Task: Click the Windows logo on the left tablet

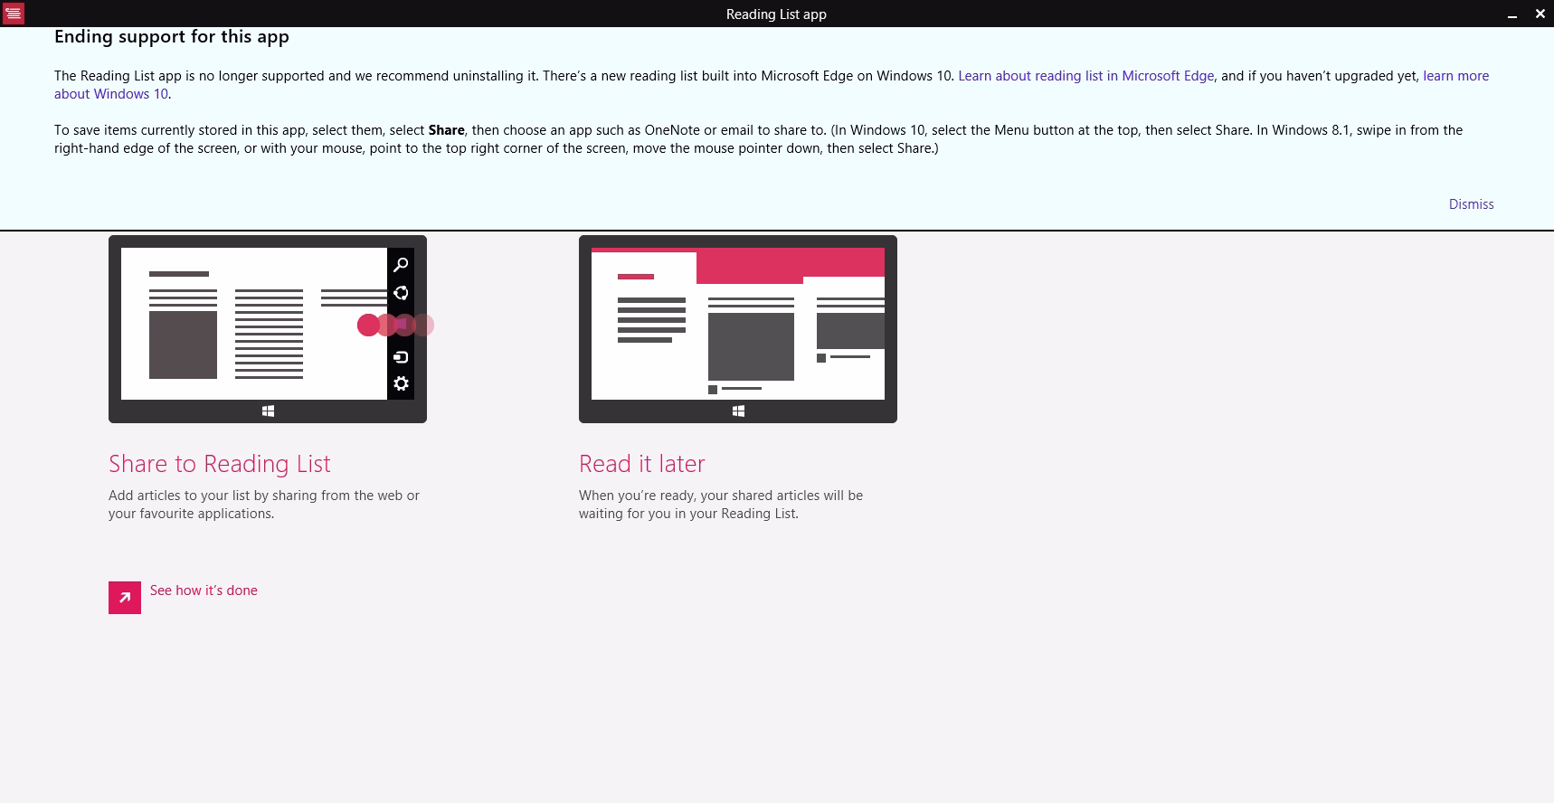Action: tap(268, 411)
